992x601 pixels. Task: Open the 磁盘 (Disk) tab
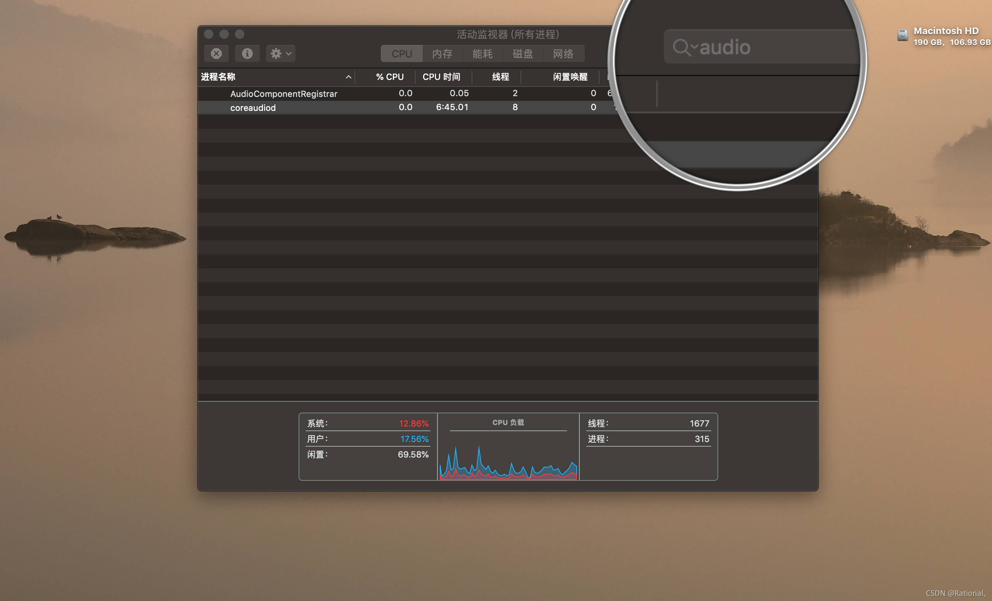pyautogui.click(x=523, y=54)
